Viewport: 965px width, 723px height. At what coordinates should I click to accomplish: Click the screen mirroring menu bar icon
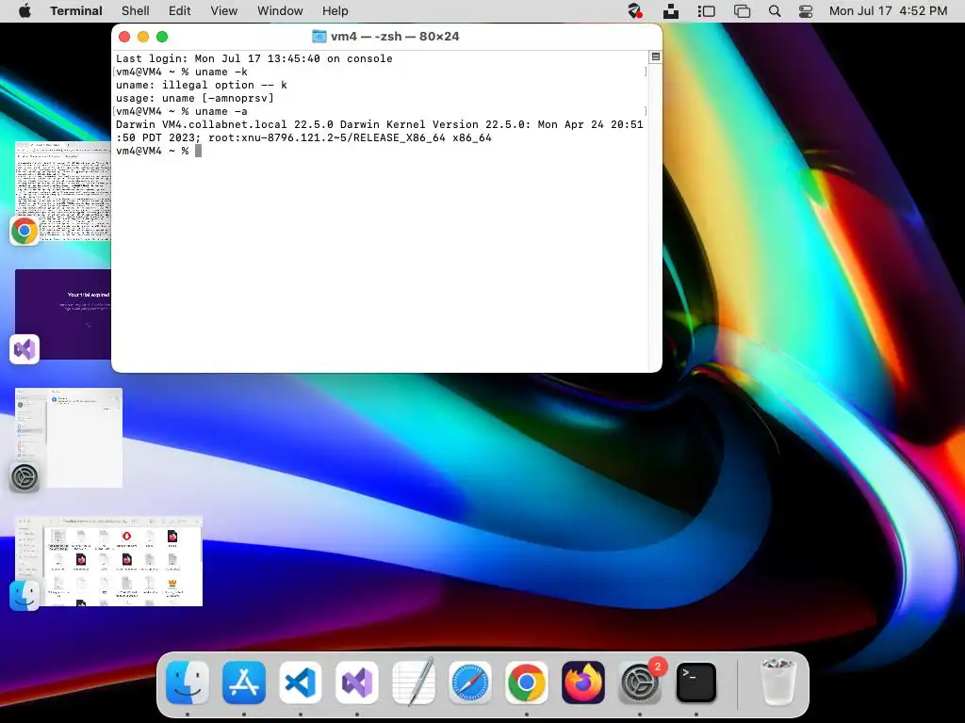[743, 11]
